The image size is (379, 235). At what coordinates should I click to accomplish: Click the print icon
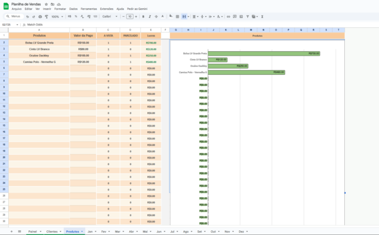pos(40,17)
